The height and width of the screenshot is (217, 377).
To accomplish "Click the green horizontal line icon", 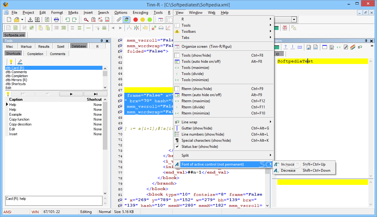I will click(x=88, y=28).
